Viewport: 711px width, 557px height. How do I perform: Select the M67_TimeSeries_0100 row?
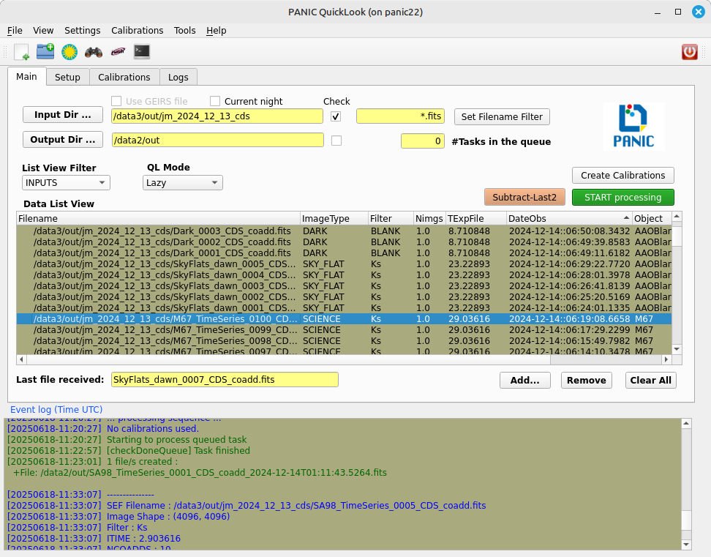[x=345, y=319]
